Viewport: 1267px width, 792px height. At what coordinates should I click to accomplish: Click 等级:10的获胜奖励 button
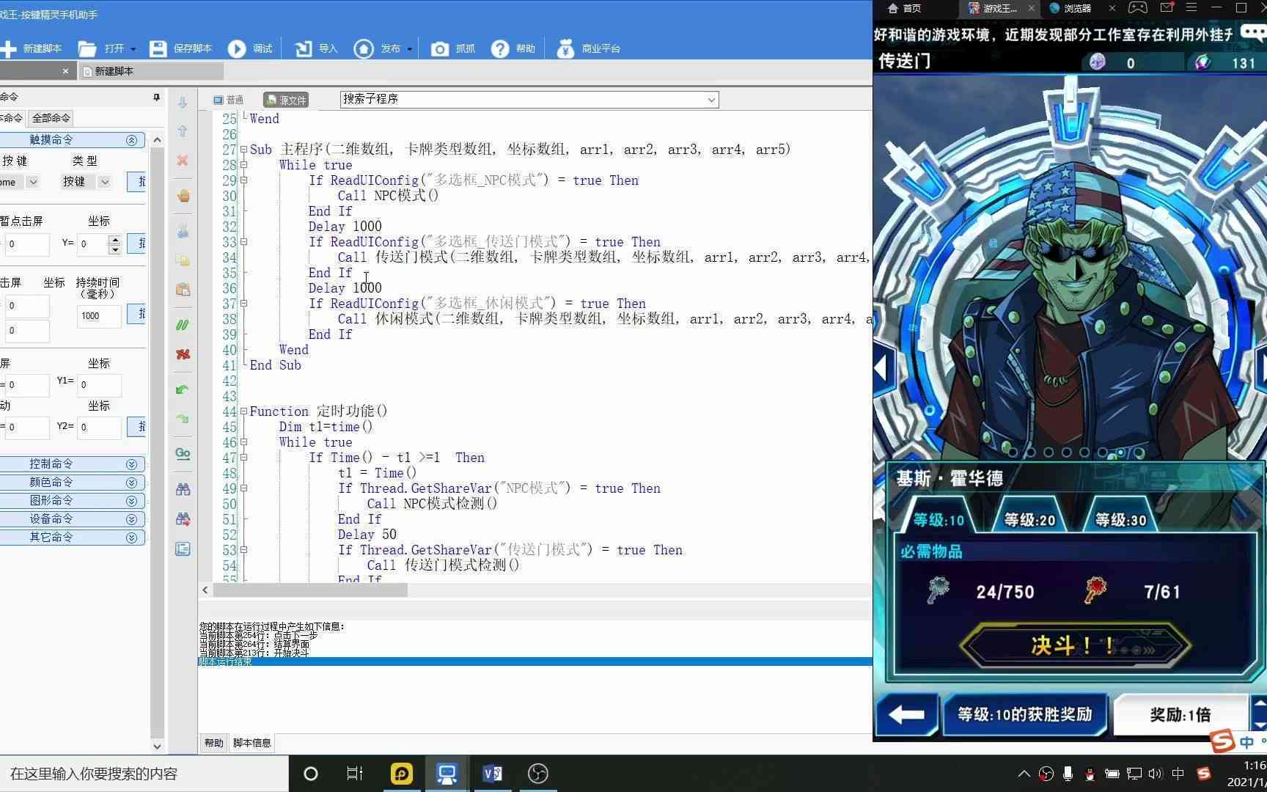click(x=1024, y=714)
